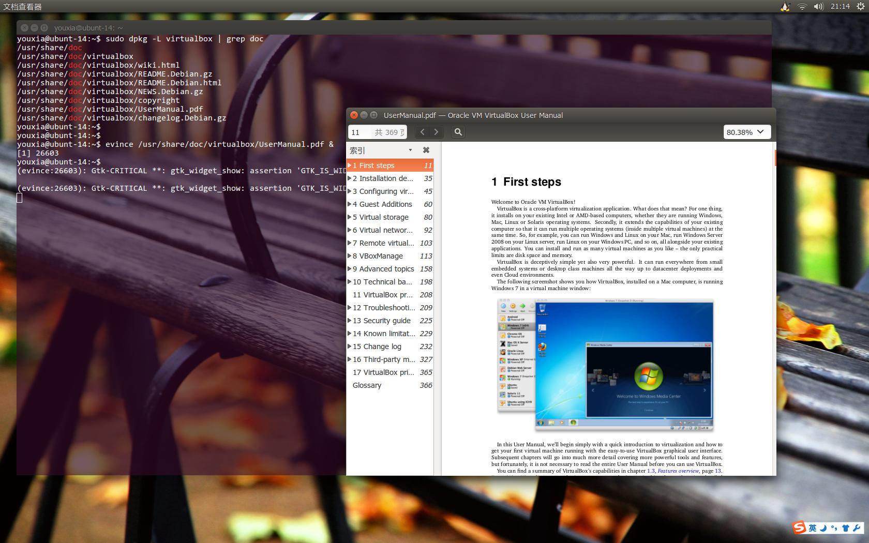Open the 80.38% zoom level dropdown

tap(746, 132)
